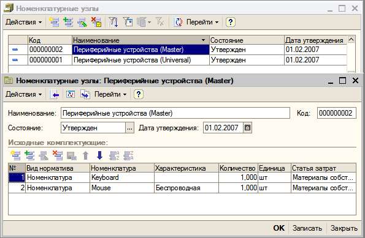The image size is (365, 238).
Task: Copy element icon in form toolbar
Action: click(85, 94)
